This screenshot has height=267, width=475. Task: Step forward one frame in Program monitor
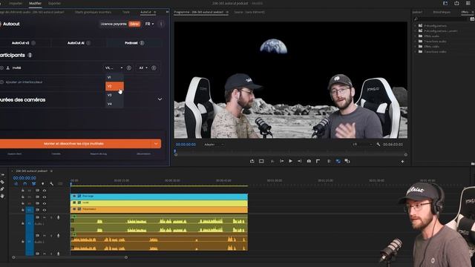click(x=299, y=162)
